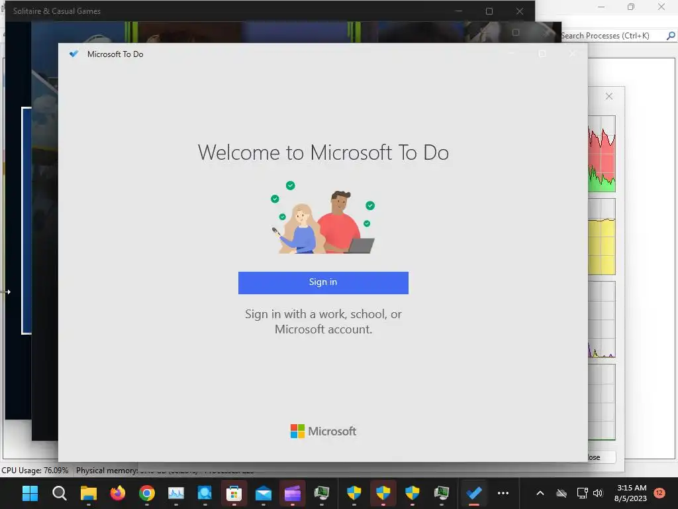Close the graph panel with its X button

pos(609,96)
